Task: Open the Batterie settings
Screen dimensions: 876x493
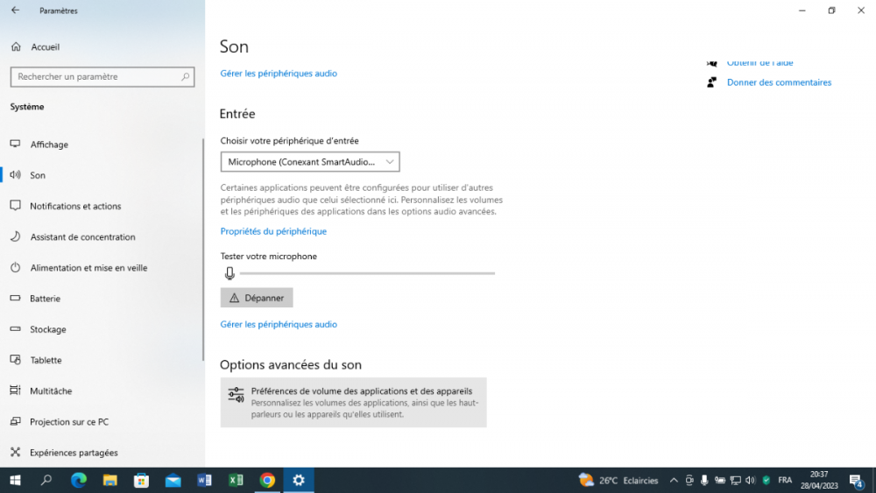Action: tap(46, 299)
